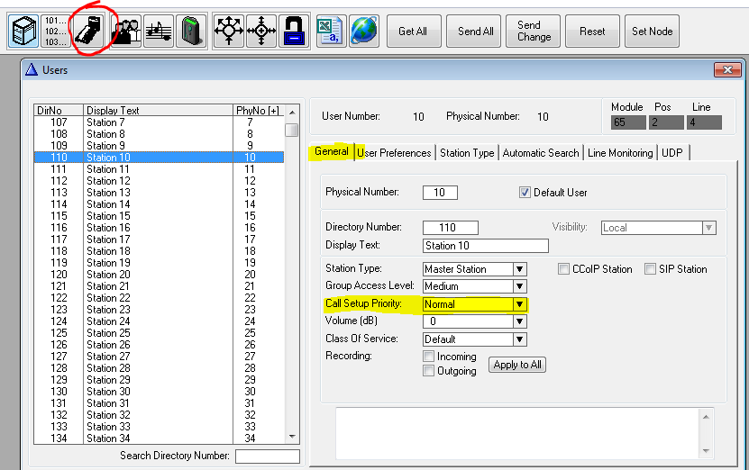Uncheck the Default User checkbox
The image size is (749, 470).
point(525,192)
